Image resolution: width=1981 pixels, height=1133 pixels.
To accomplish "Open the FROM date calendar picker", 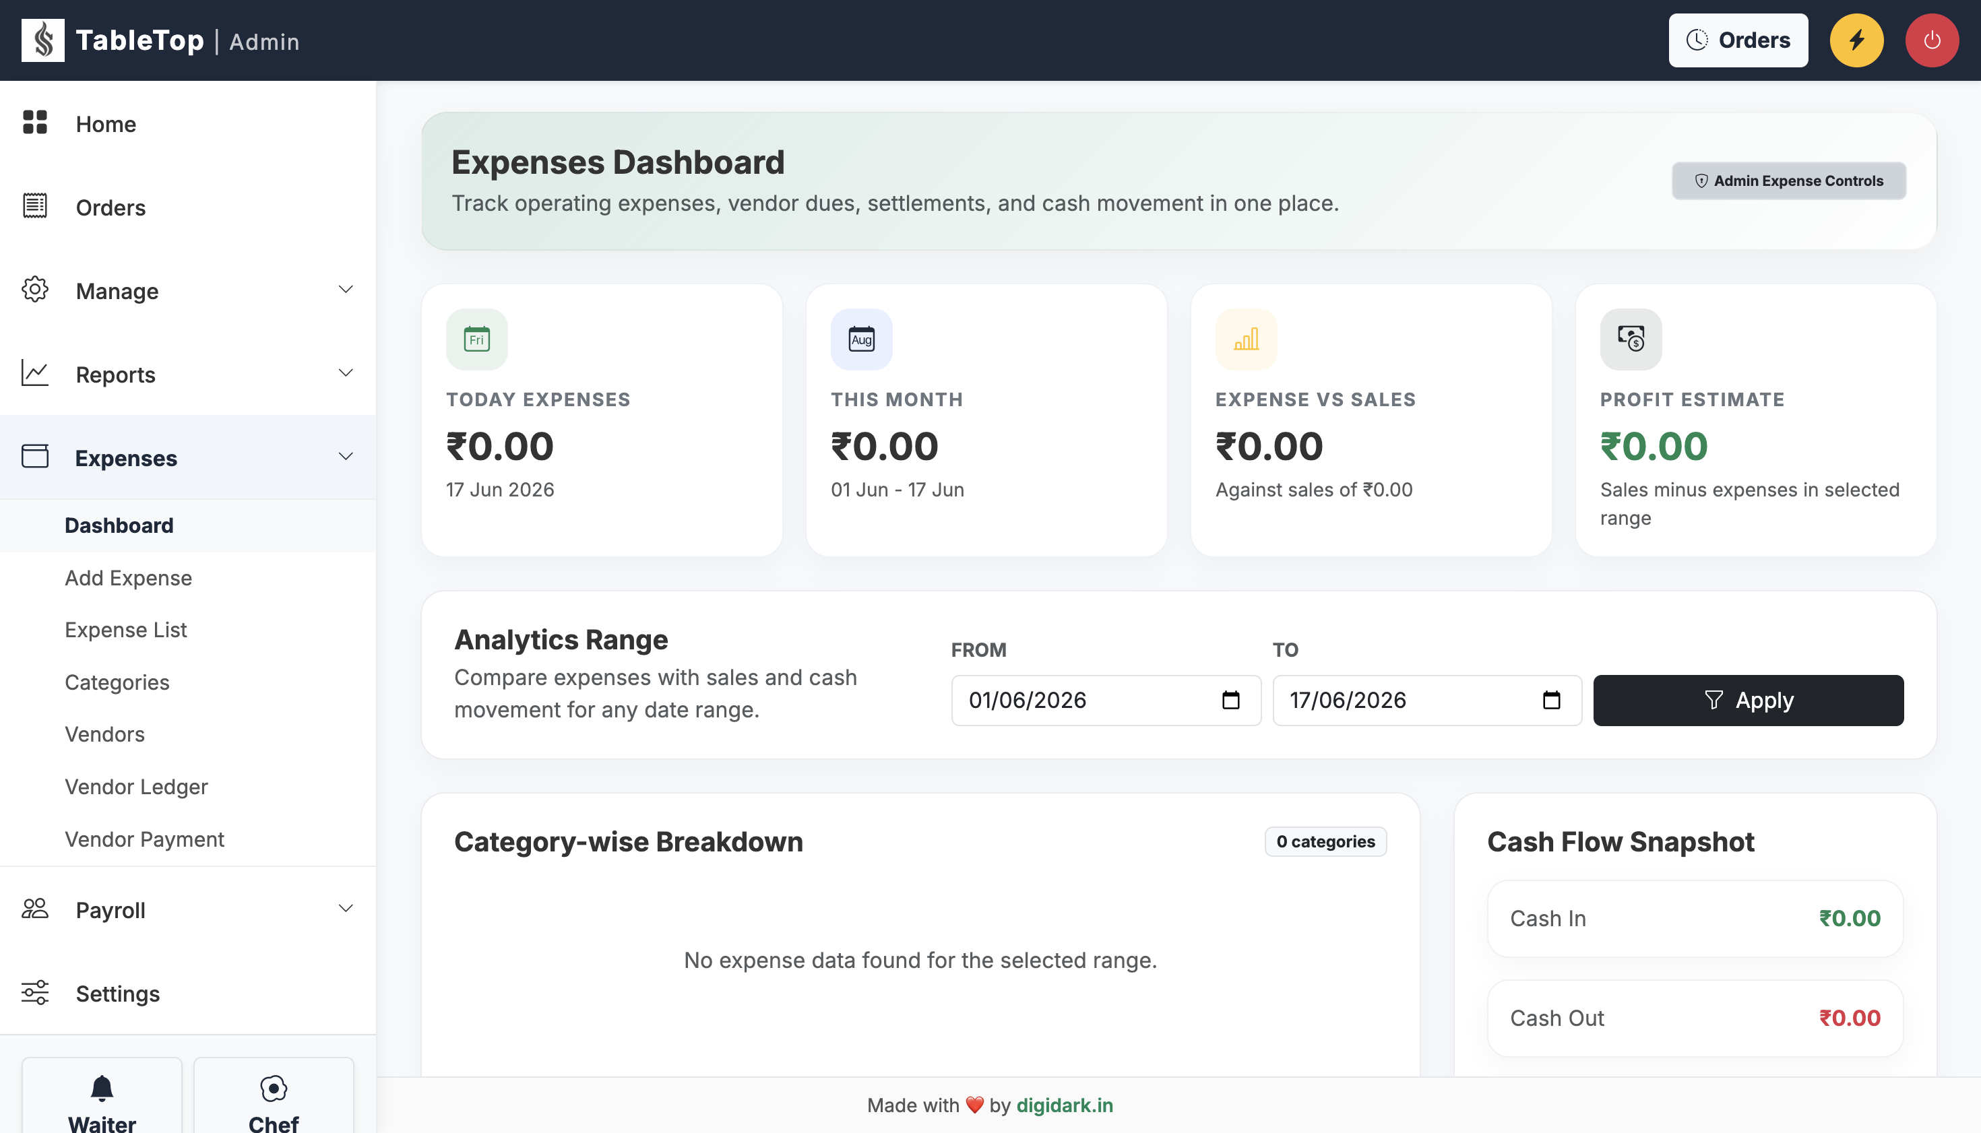I will click(1230, 701).
